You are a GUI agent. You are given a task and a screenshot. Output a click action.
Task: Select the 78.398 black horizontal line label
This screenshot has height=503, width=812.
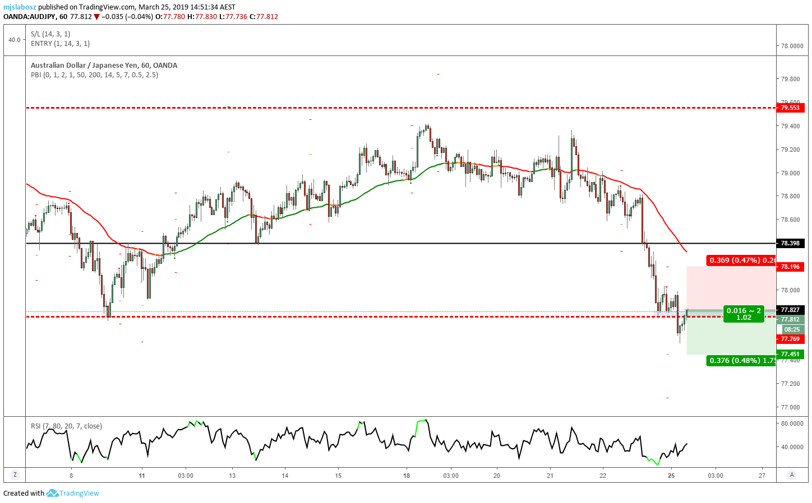point(790,243)
